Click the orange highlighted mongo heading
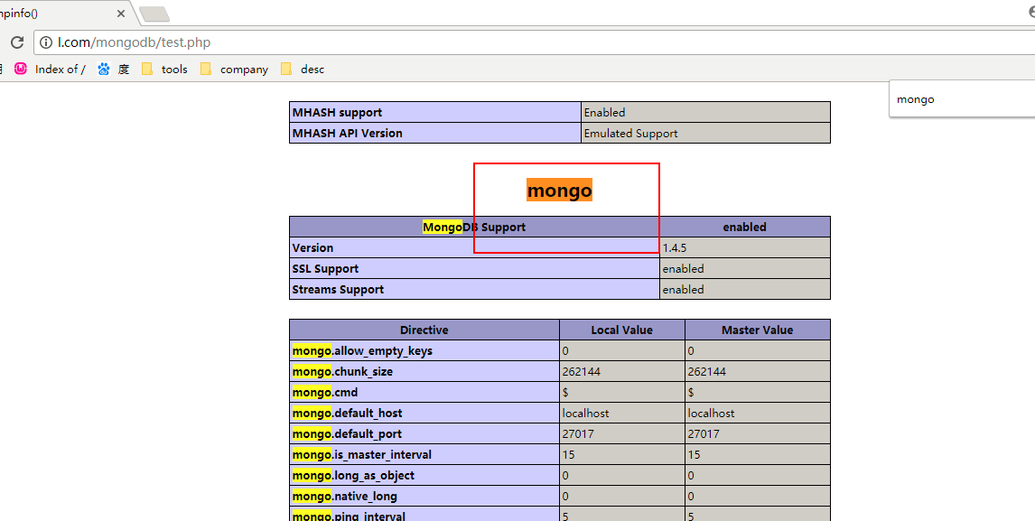The height and width of the screenshot is (521, 1035). (x=559, y=191)
